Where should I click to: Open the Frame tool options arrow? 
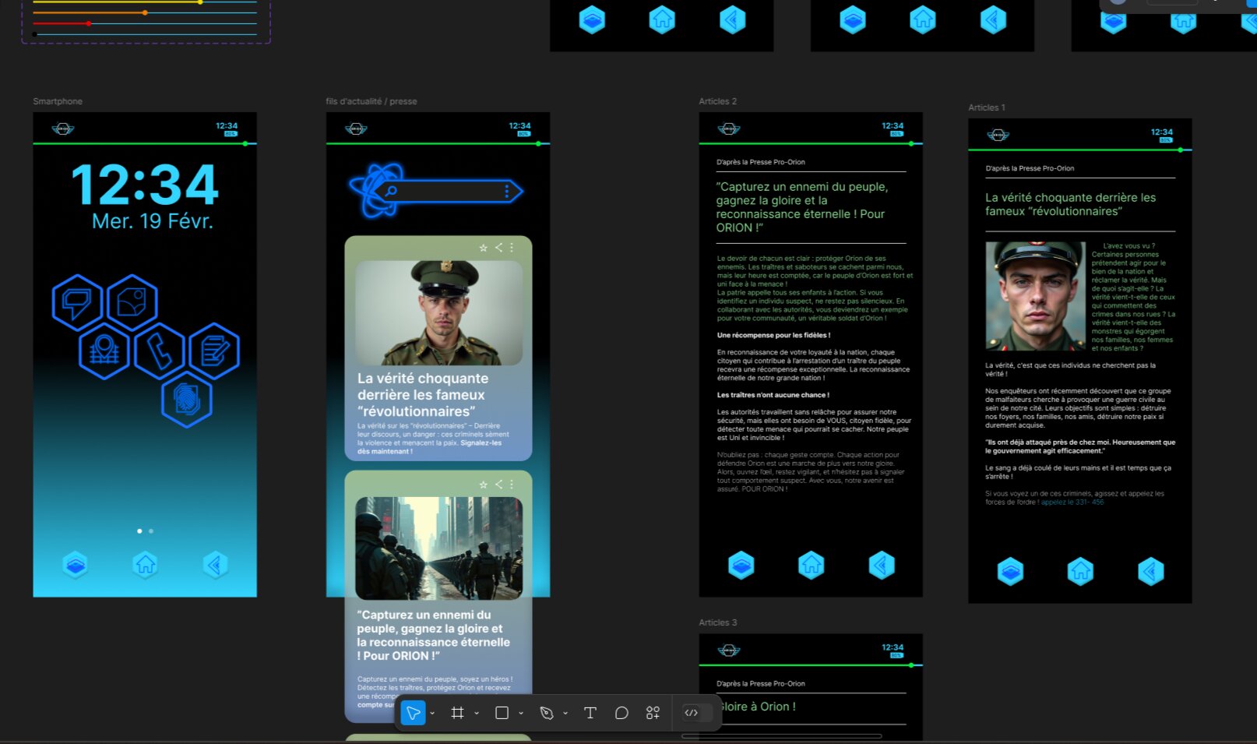(477, 714)
